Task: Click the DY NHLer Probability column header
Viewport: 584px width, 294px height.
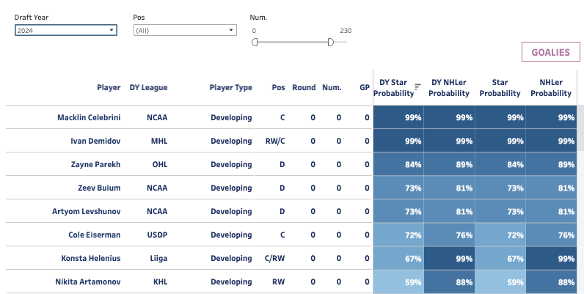Action: 449,88
